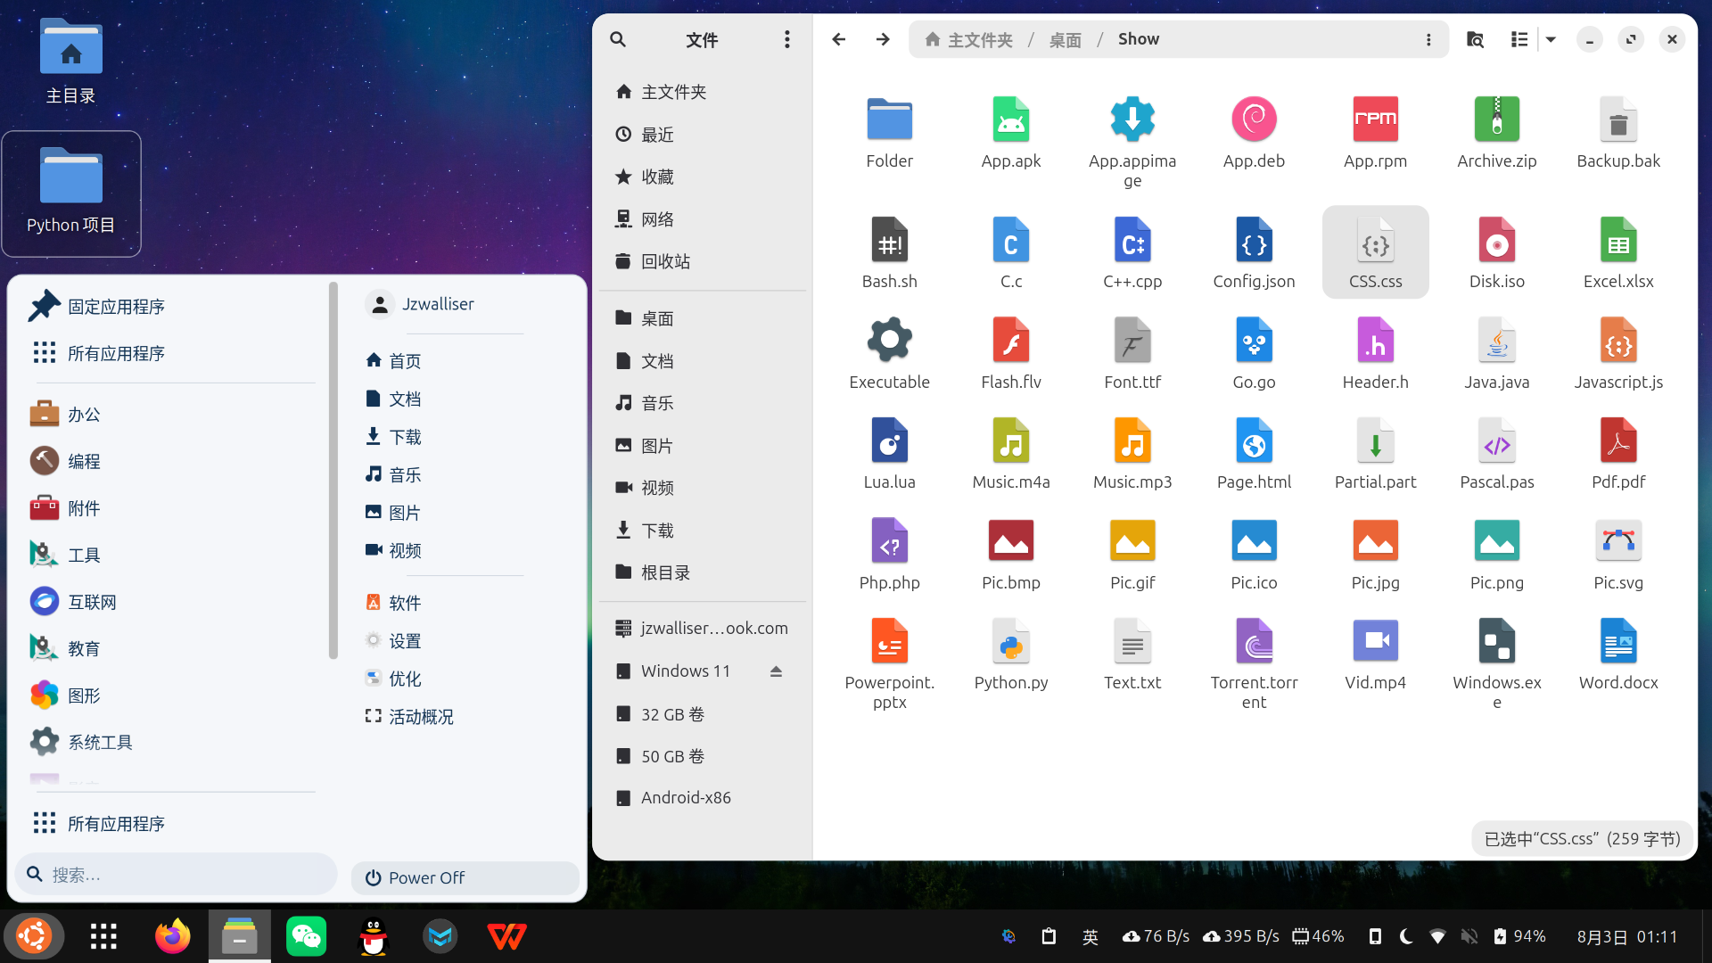Viewport: 1712px width, 963px height.
Task: Open 收藏 in Files sidebar
Action: click(703, 177)
